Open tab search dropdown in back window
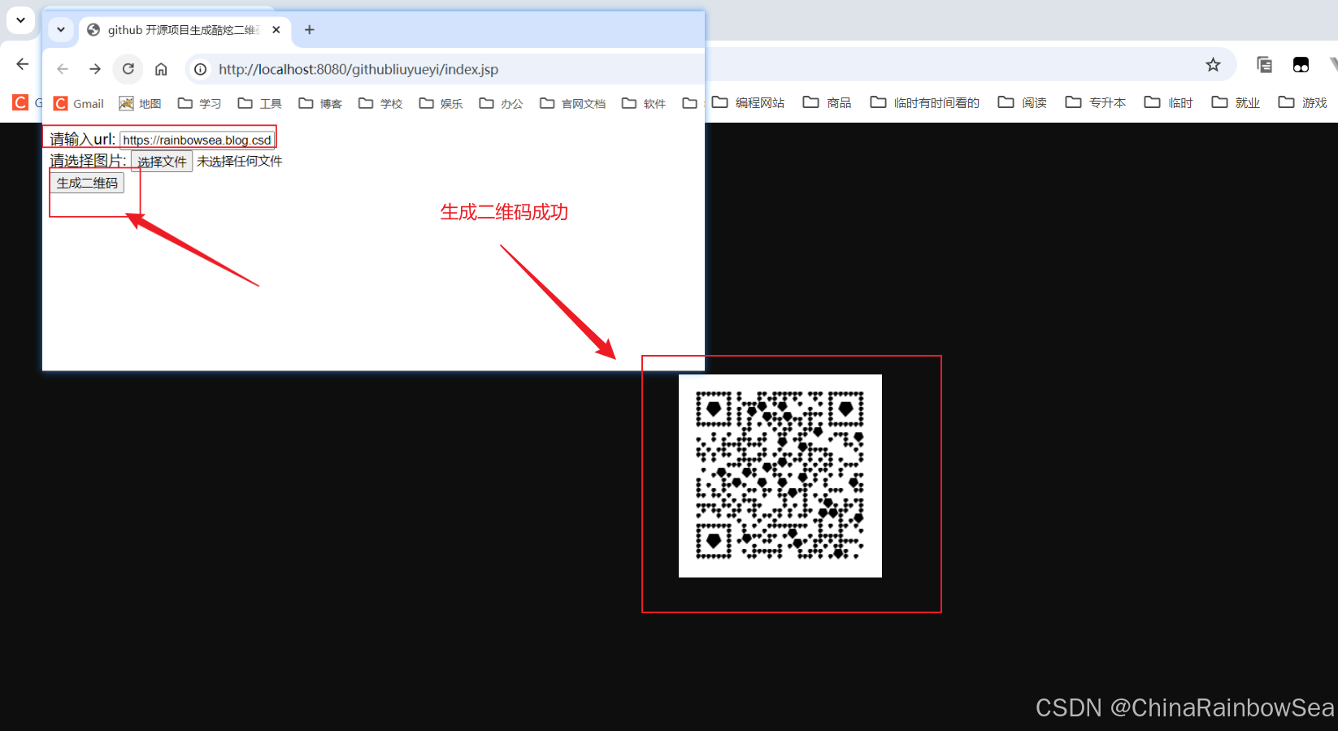1338x731 pixels. (x=21, y=19)
